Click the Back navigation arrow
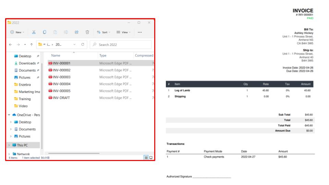This screenshot has height=185, width=329. click(x=10, y=45)
